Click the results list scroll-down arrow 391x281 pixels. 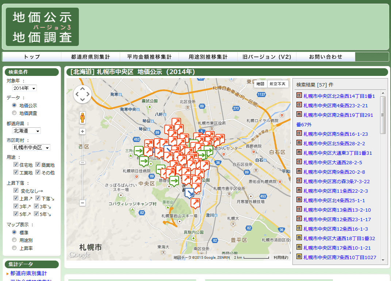point(383,260)
